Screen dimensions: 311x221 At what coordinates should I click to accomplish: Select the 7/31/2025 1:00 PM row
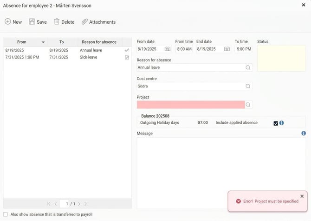tap(67, 57)
